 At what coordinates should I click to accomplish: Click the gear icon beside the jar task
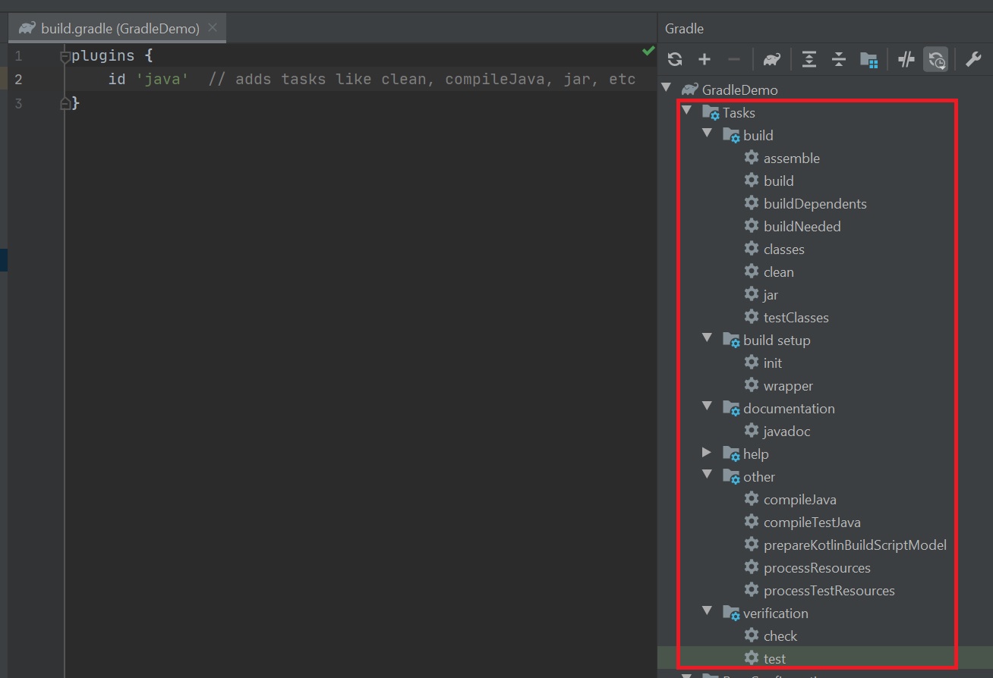click(752, 294)
